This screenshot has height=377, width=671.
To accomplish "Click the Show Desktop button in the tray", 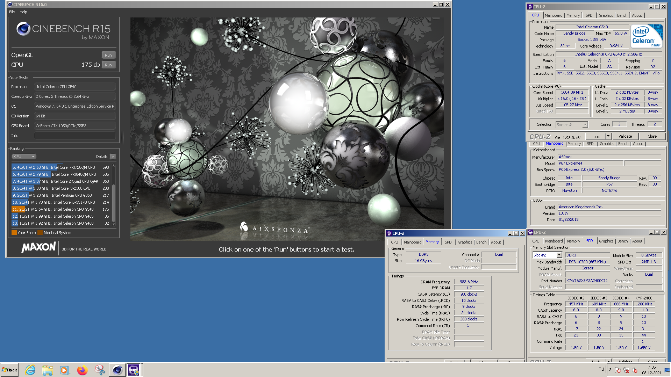I will 667,370.
